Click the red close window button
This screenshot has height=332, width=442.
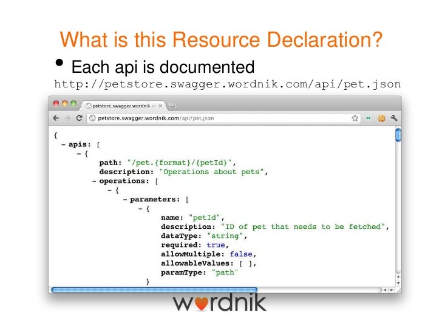coord(56,103)
